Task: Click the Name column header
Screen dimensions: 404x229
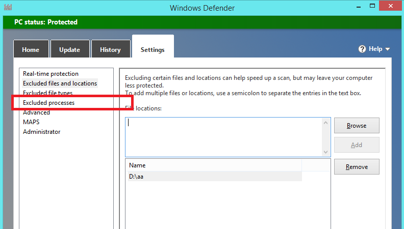Action: coord(214,165)
